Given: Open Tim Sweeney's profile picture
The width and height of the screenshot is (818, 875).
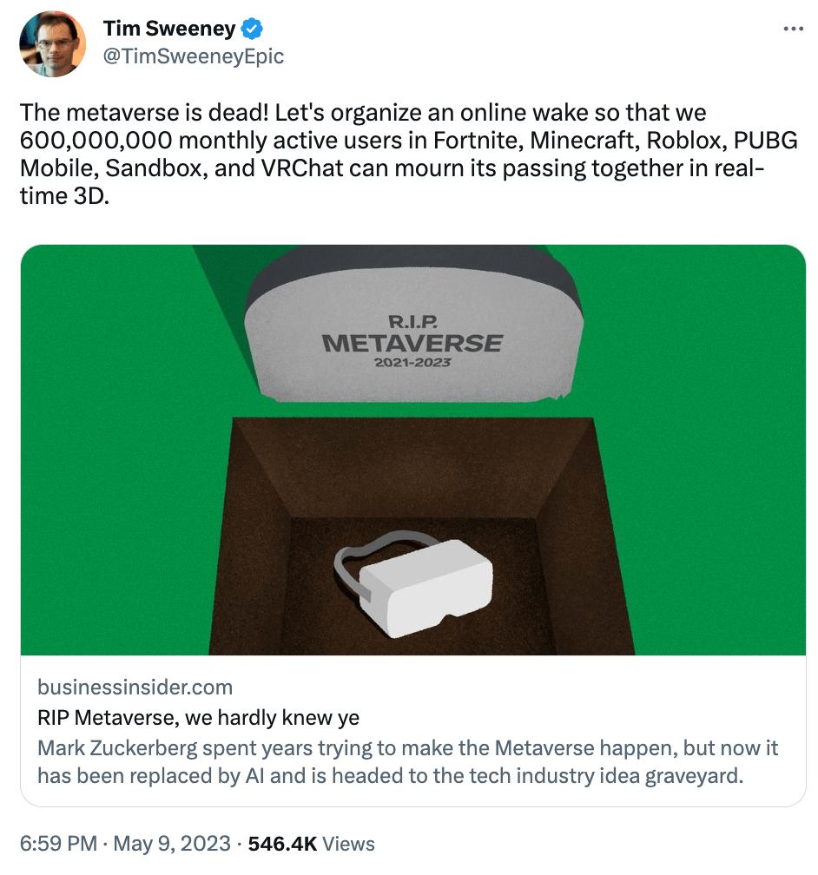Looking at the screenshot, I should (x=52, y=43).
